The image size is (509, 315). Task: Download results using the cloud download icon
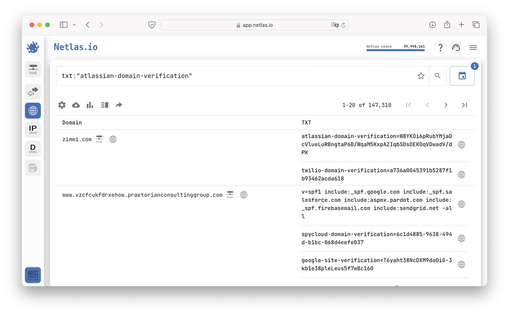pos(76,105)
